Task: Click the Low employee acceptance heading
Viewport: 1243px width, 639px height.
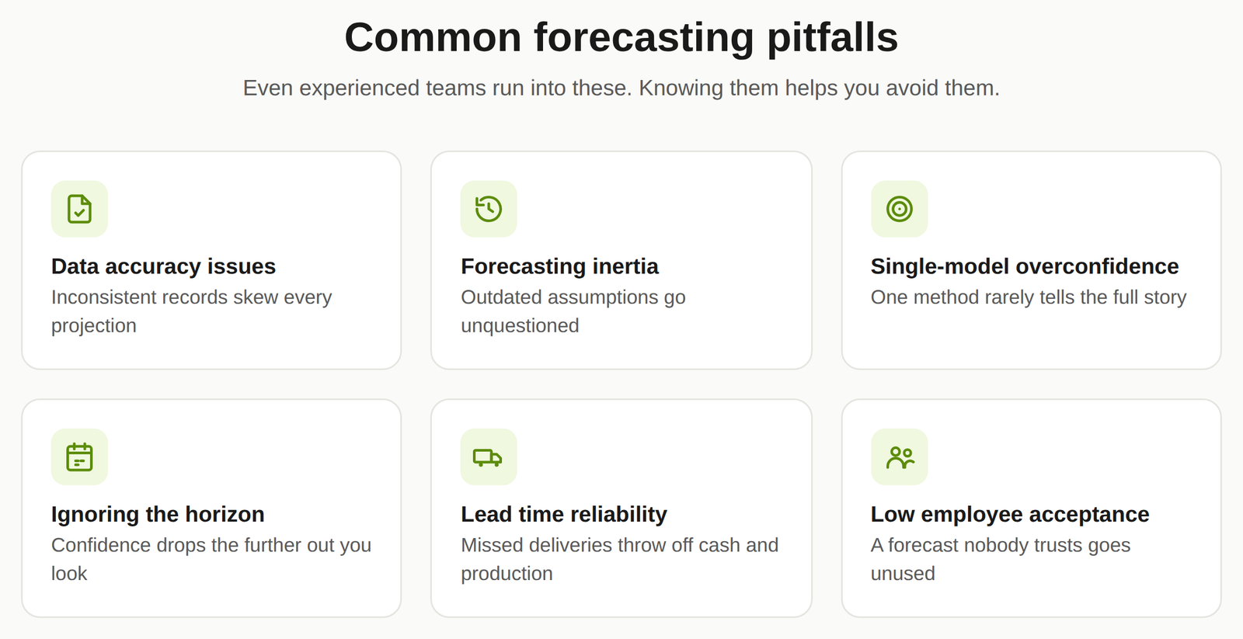Action: (x=1010, y=514)
